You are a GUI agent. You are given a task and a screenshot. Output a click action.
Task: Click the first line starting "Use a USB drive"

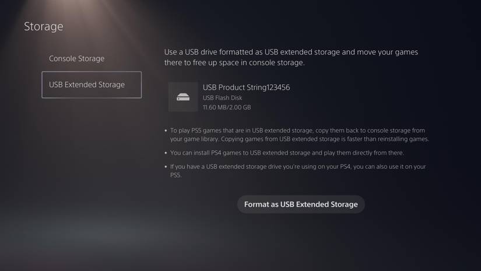tap(291, 52)
